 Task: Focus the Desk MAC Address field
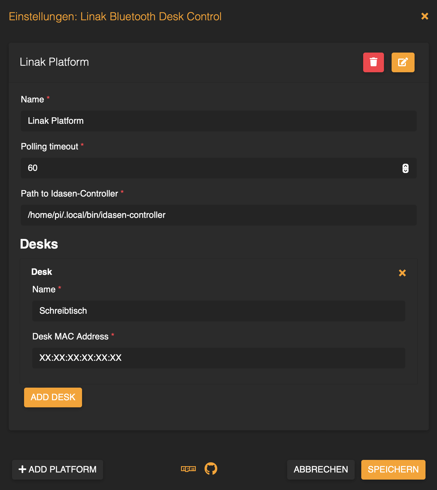[x=219, y=358]
